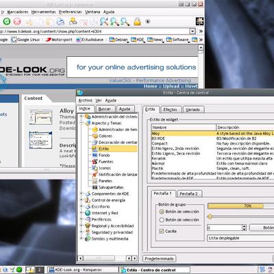Expand the Control de energía node
The width and height of the screenshot is (274, 274).
point(81,200)
